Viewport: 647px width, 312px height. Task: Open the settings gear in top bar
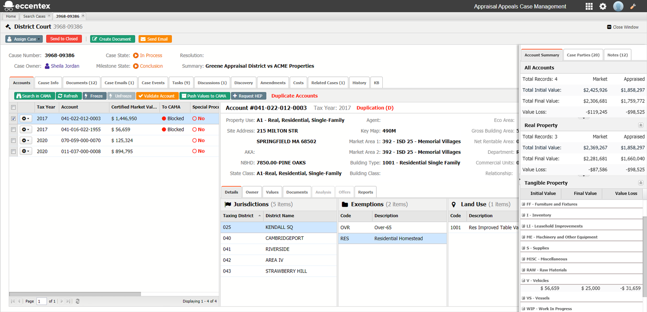(x=603, y=6)
